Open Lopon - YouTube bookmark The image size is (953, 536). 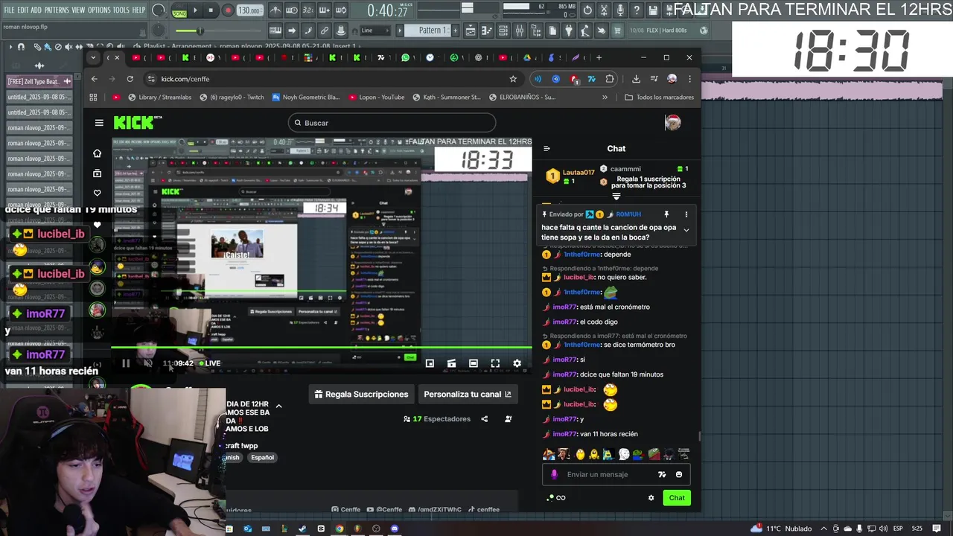[377, 97]
